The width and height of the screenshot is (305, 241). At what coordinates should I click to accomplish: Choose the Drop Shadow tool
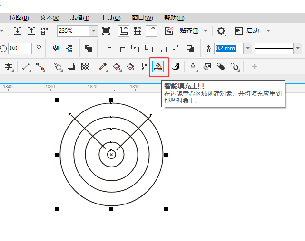click(71, 67)
